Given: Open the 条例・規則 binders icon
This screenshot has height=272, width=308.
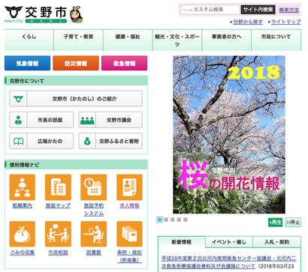Looking at the screenshot, I should pos(129,234).
